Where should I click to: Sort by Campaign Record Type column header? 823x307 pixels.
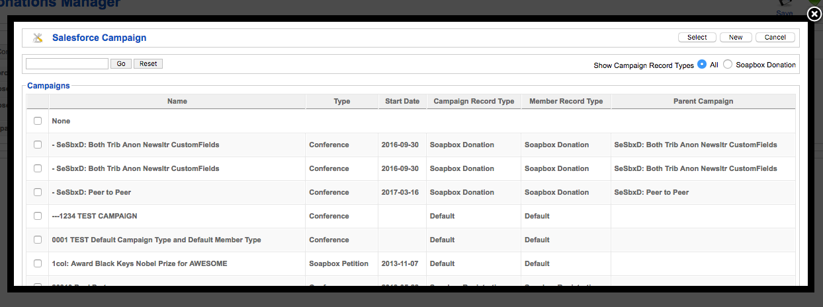tap(474, 101)
